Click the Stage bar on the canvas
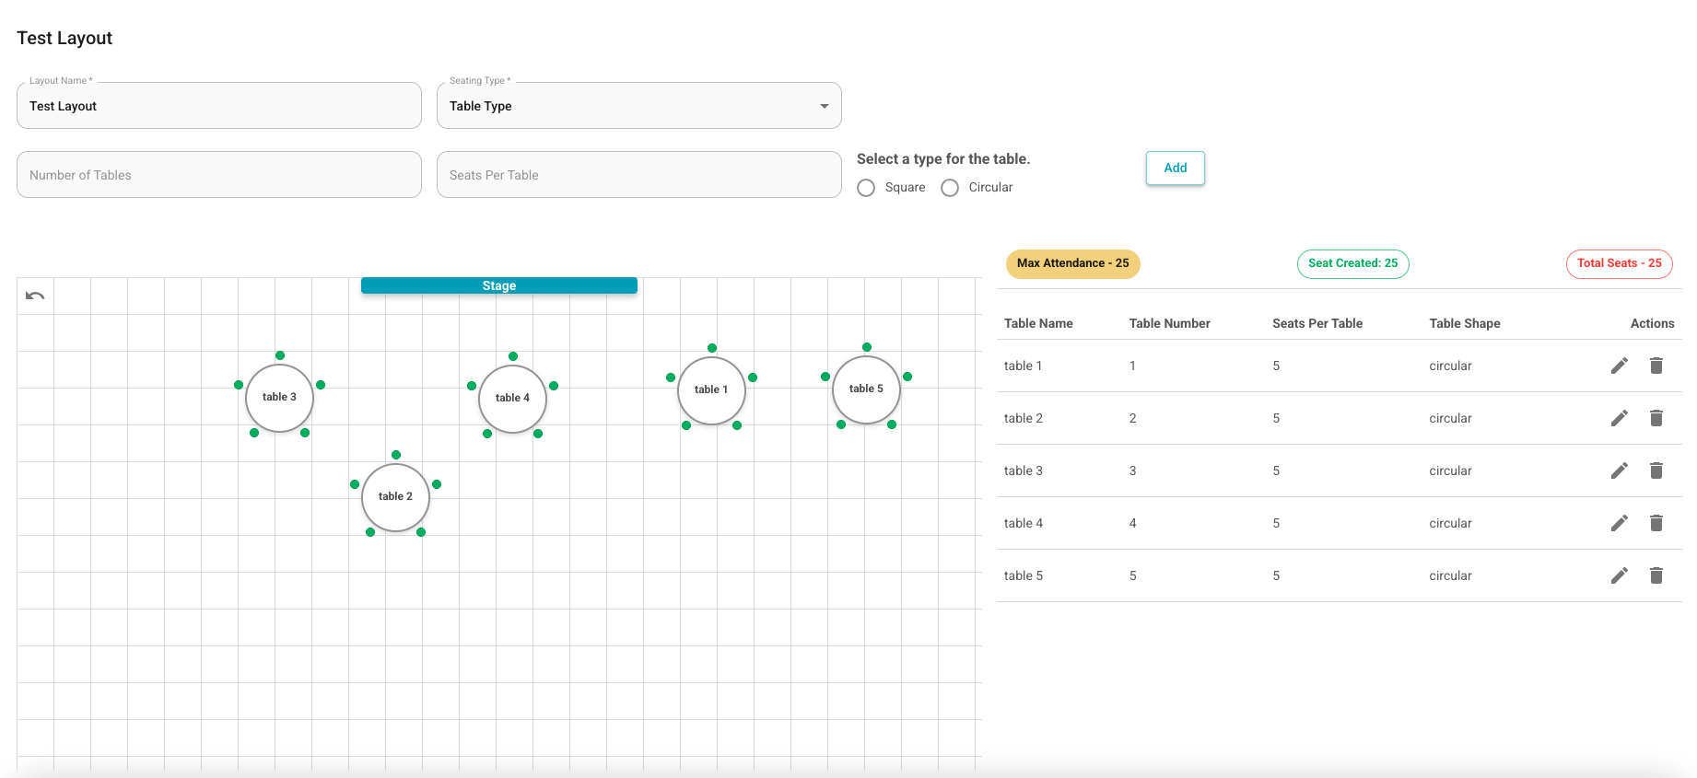This screenshot has height=778, width=1697. point(499,285)
